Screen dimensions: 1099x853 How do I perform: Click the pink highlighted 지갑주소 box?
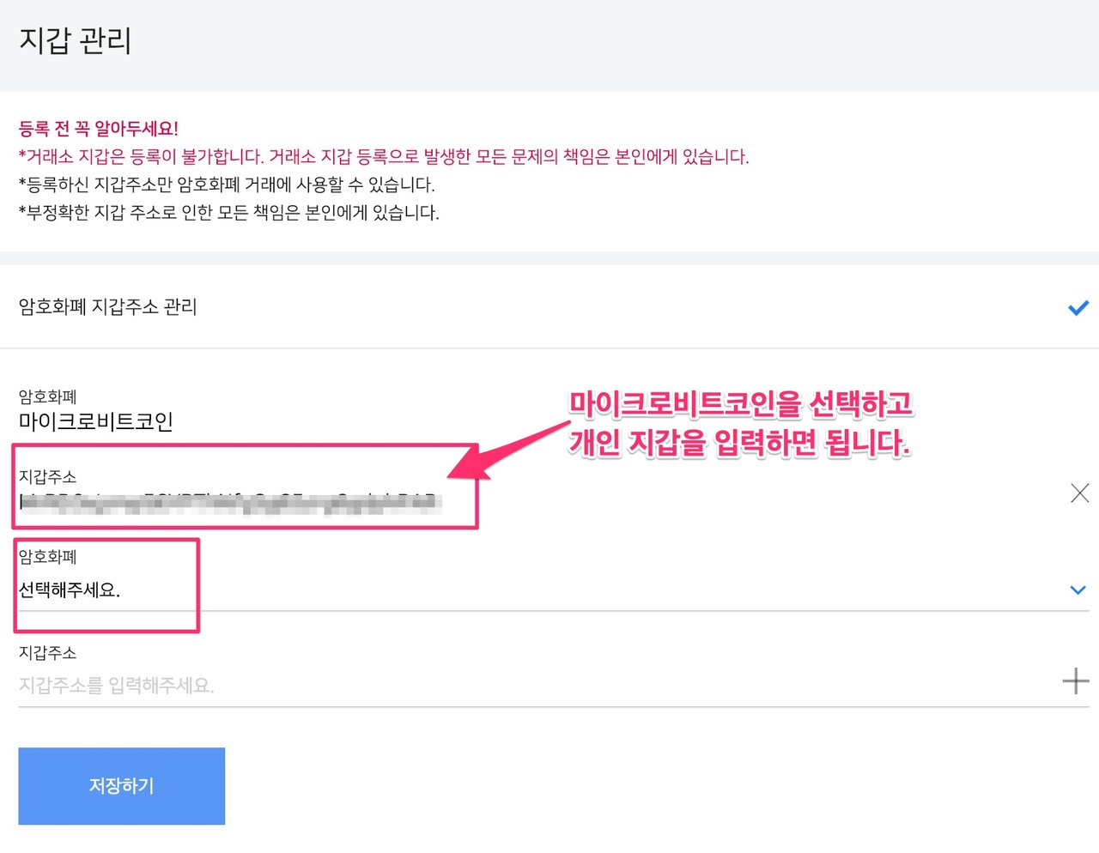click(x=240, y=485)
